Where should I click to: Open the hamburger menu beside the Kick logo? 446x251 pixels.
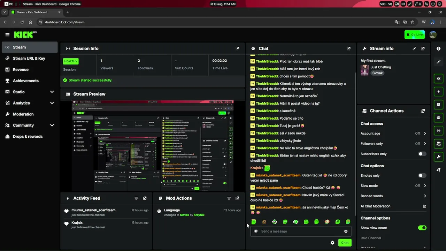pos(7,35)
